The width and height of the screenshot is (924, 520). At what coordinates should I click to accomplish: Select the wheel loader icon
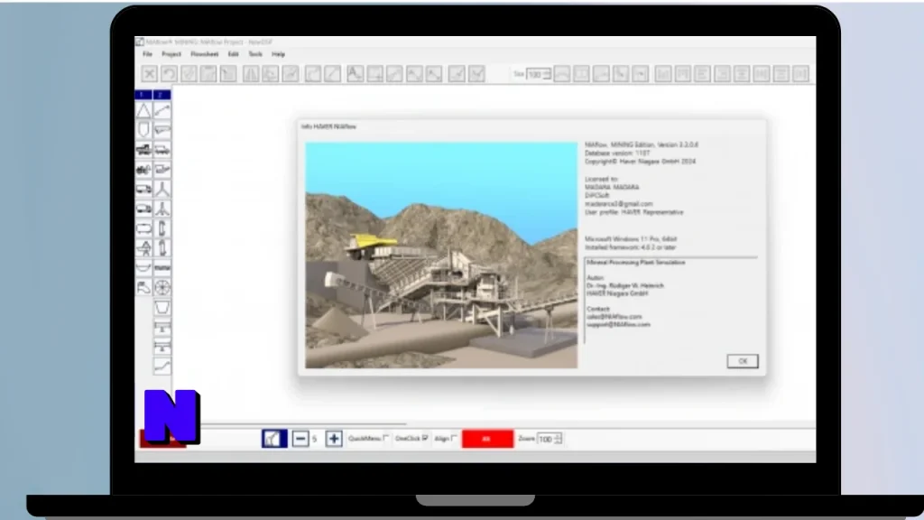tap(143, 169)
